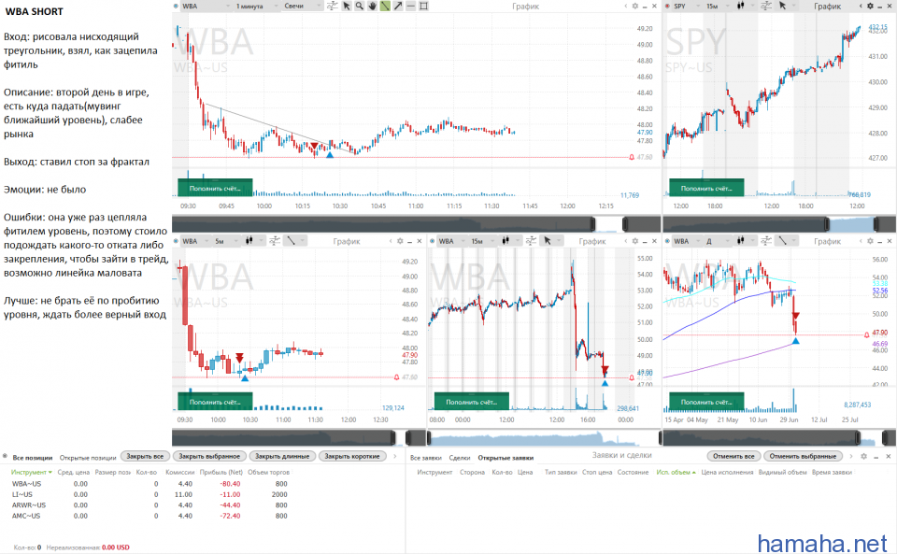Adjust range slider under SPY chart
This screenshot has height=554, width=897.
779,223
